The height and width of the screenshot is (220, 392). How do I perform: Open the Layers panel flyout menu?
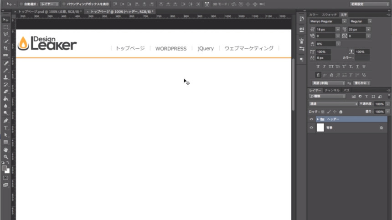coord(388,90)
